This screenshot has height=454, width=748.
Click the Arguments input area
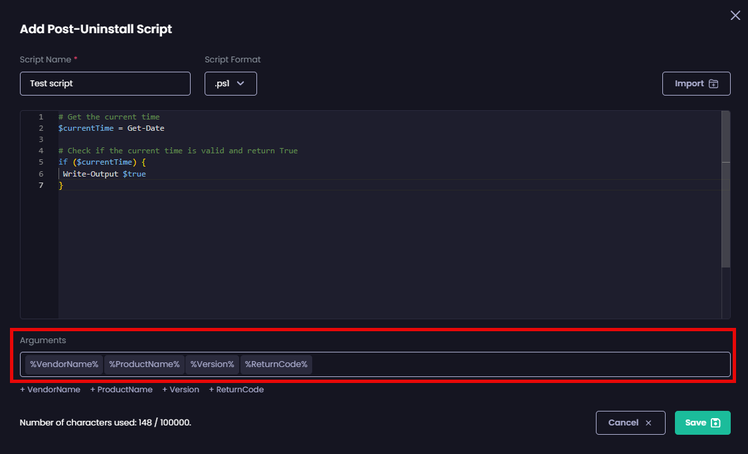(x=465, y=364)
